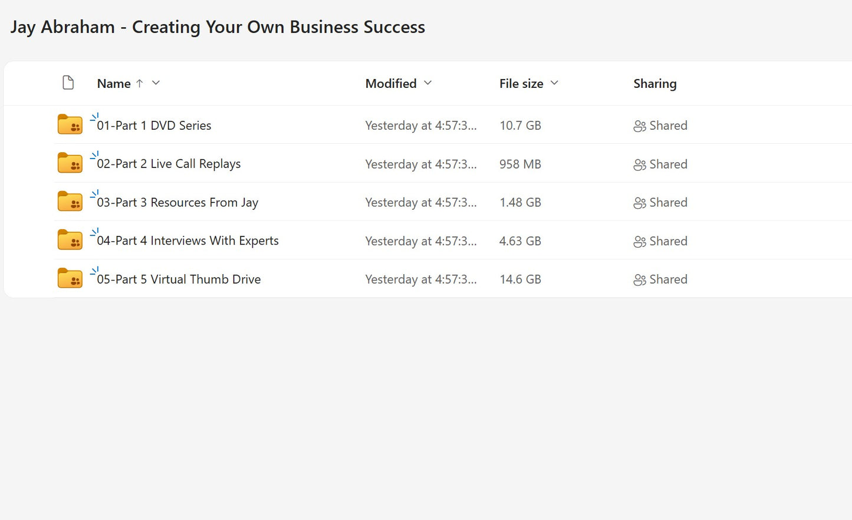Open the Modified column dropdown
This screenshot has height=520, width=852.
[428, 83]
